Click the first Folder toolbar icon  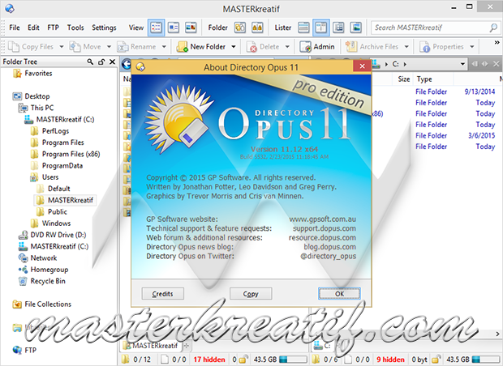click(240, 28)
